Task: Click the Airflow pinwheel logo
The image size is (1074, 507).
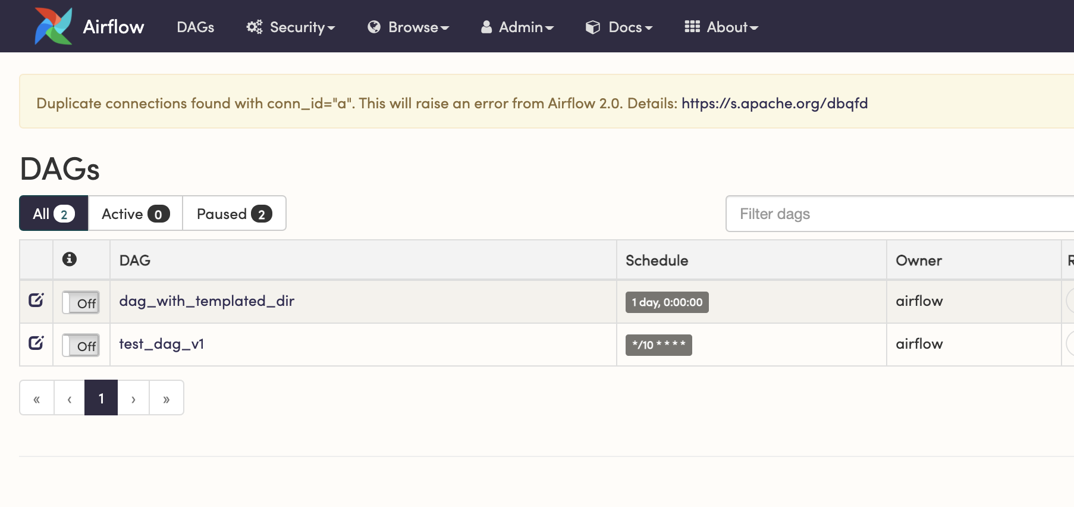Action: (54, 26)
